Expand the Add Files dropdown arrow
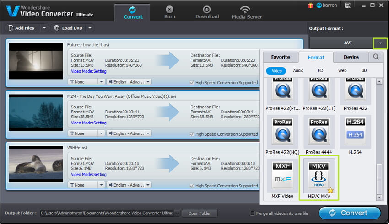Image resolution: width=389 pixels, height=224 pixels. [44, 28]
